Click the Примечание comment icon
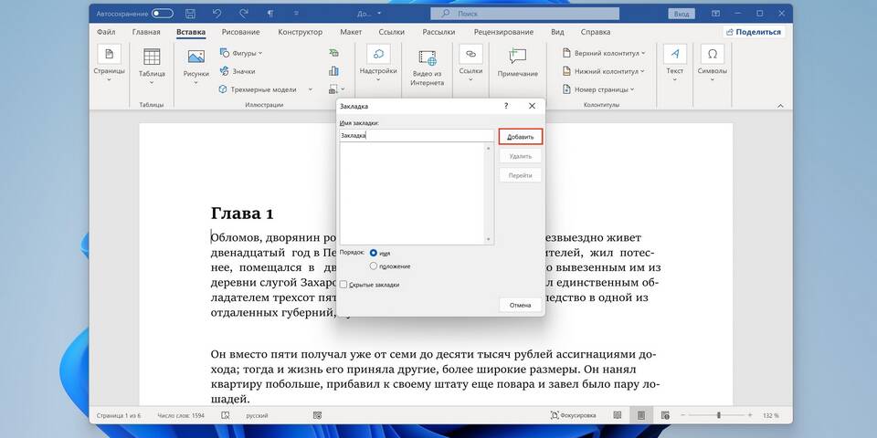Screen dimensions: 877x438 (x=518, y=57)
